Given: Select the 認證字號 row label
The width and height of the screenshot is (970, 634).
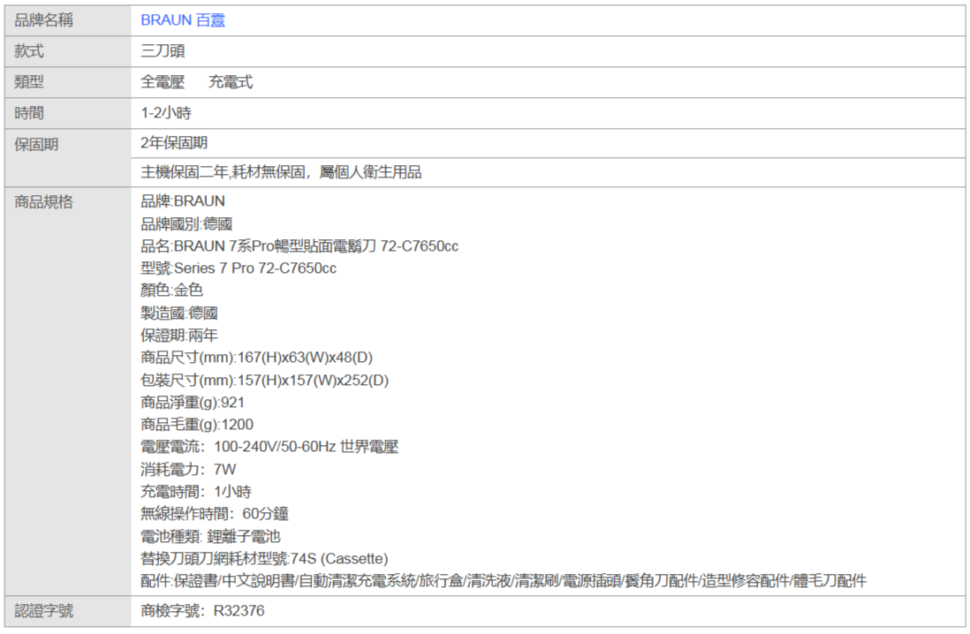Looking at the screenshot, I should pos(43,611).
